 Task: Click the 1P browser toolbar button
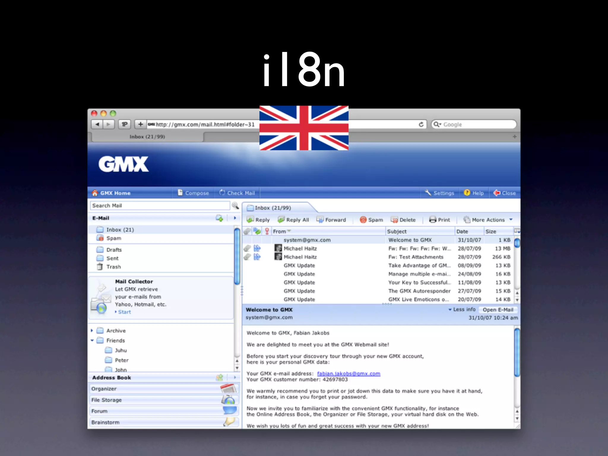125,124
